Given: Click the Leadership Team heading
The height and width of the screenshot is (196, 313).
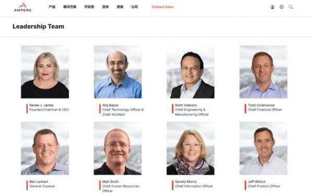Looking at the screenshot, I should [x=38, y=27].
